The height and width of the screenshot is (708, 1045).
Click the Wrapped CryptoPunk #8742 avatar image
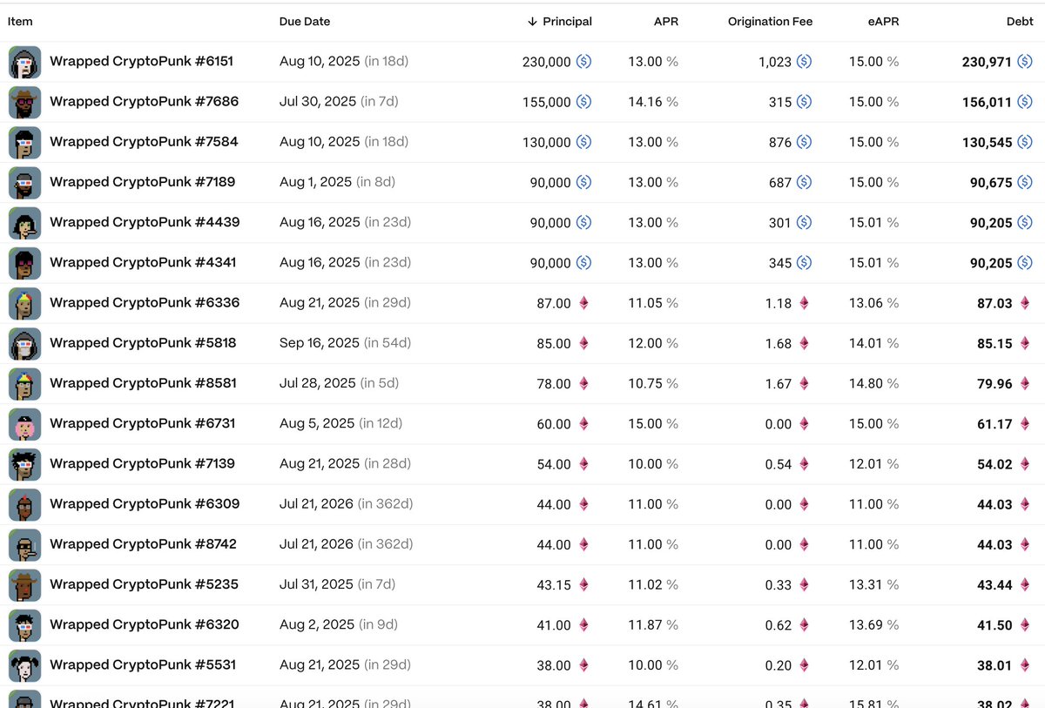[x=24, y=544]
